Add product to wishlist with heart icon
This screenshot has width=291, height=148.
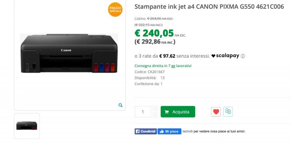[216, 112]
